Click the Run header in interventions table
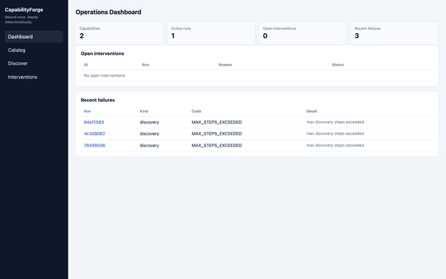This screenshot has width=446, height=279. coord(146,65)
